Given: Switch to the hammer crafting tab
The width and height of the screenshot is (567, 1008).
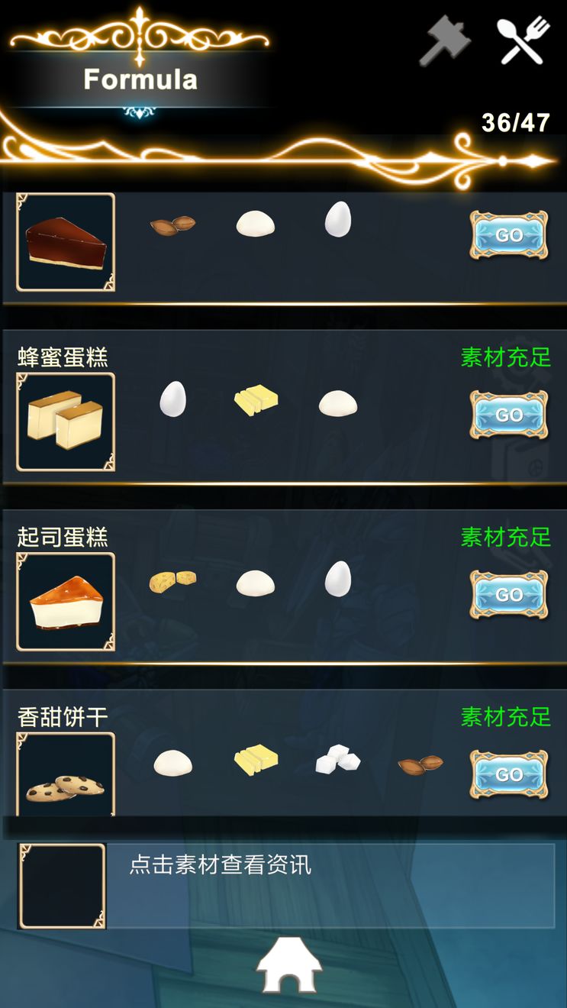Looking at the screenshot, I should (444, 41).
